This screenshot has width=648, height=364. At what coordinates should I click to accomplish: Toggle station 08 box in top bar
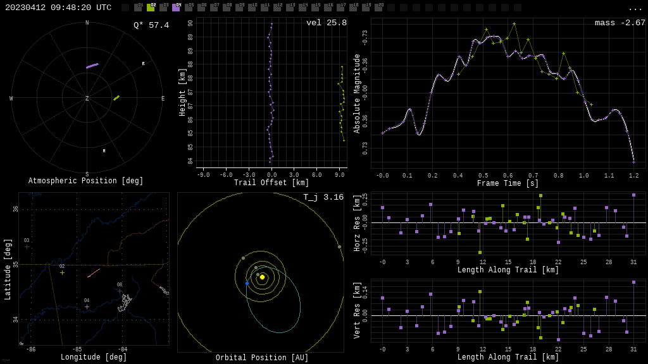click(x=227, y=8)
